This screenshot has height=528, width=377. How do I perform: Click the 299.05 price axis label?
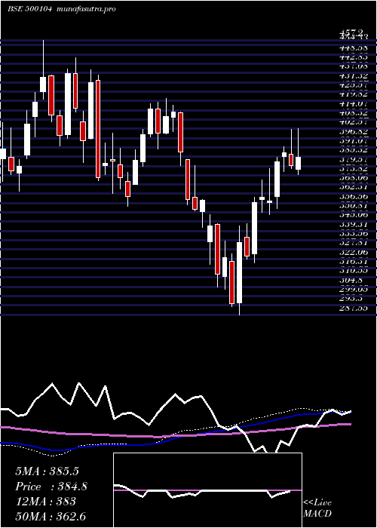tap(354, 289)
